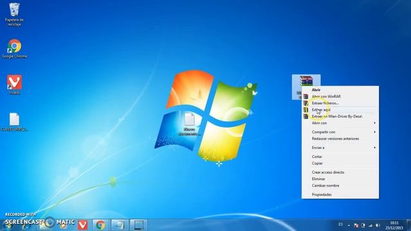Select the text file icon below Vivaldi
411x231 pixels.
(14, 122)
